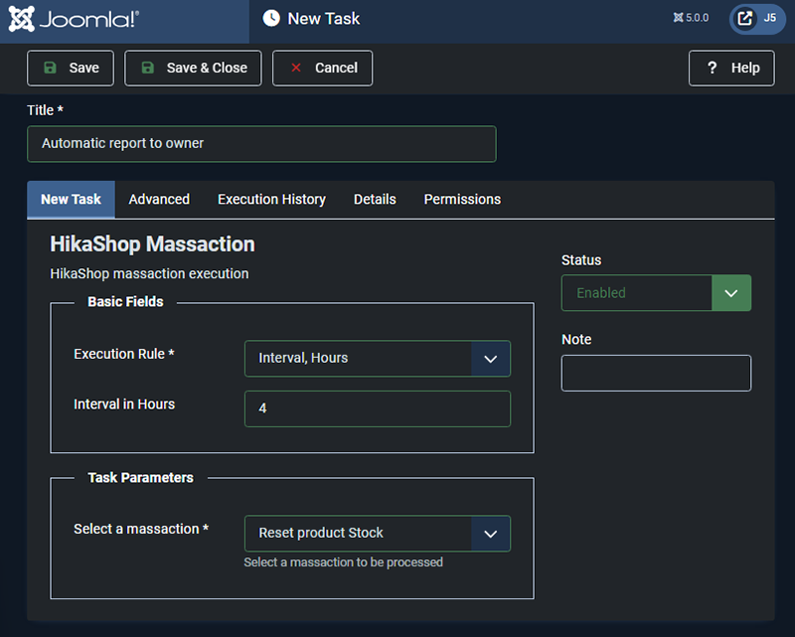795x637 pixels.
Task: Switch to the Details tab
Action: click(375, 200)
